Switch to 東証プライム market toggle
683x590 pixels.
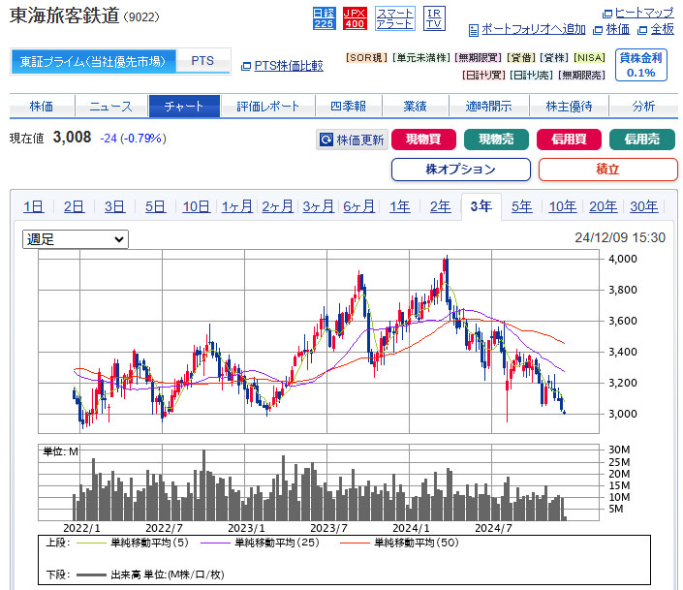(x=94, y=61)
